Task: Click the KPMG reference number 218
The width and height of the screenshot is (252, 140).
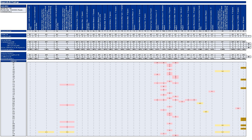Action: pos(13,100)
